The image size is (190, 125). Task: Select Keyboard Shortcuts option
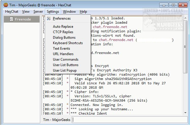pyautogui.click(x=68, y=43)
